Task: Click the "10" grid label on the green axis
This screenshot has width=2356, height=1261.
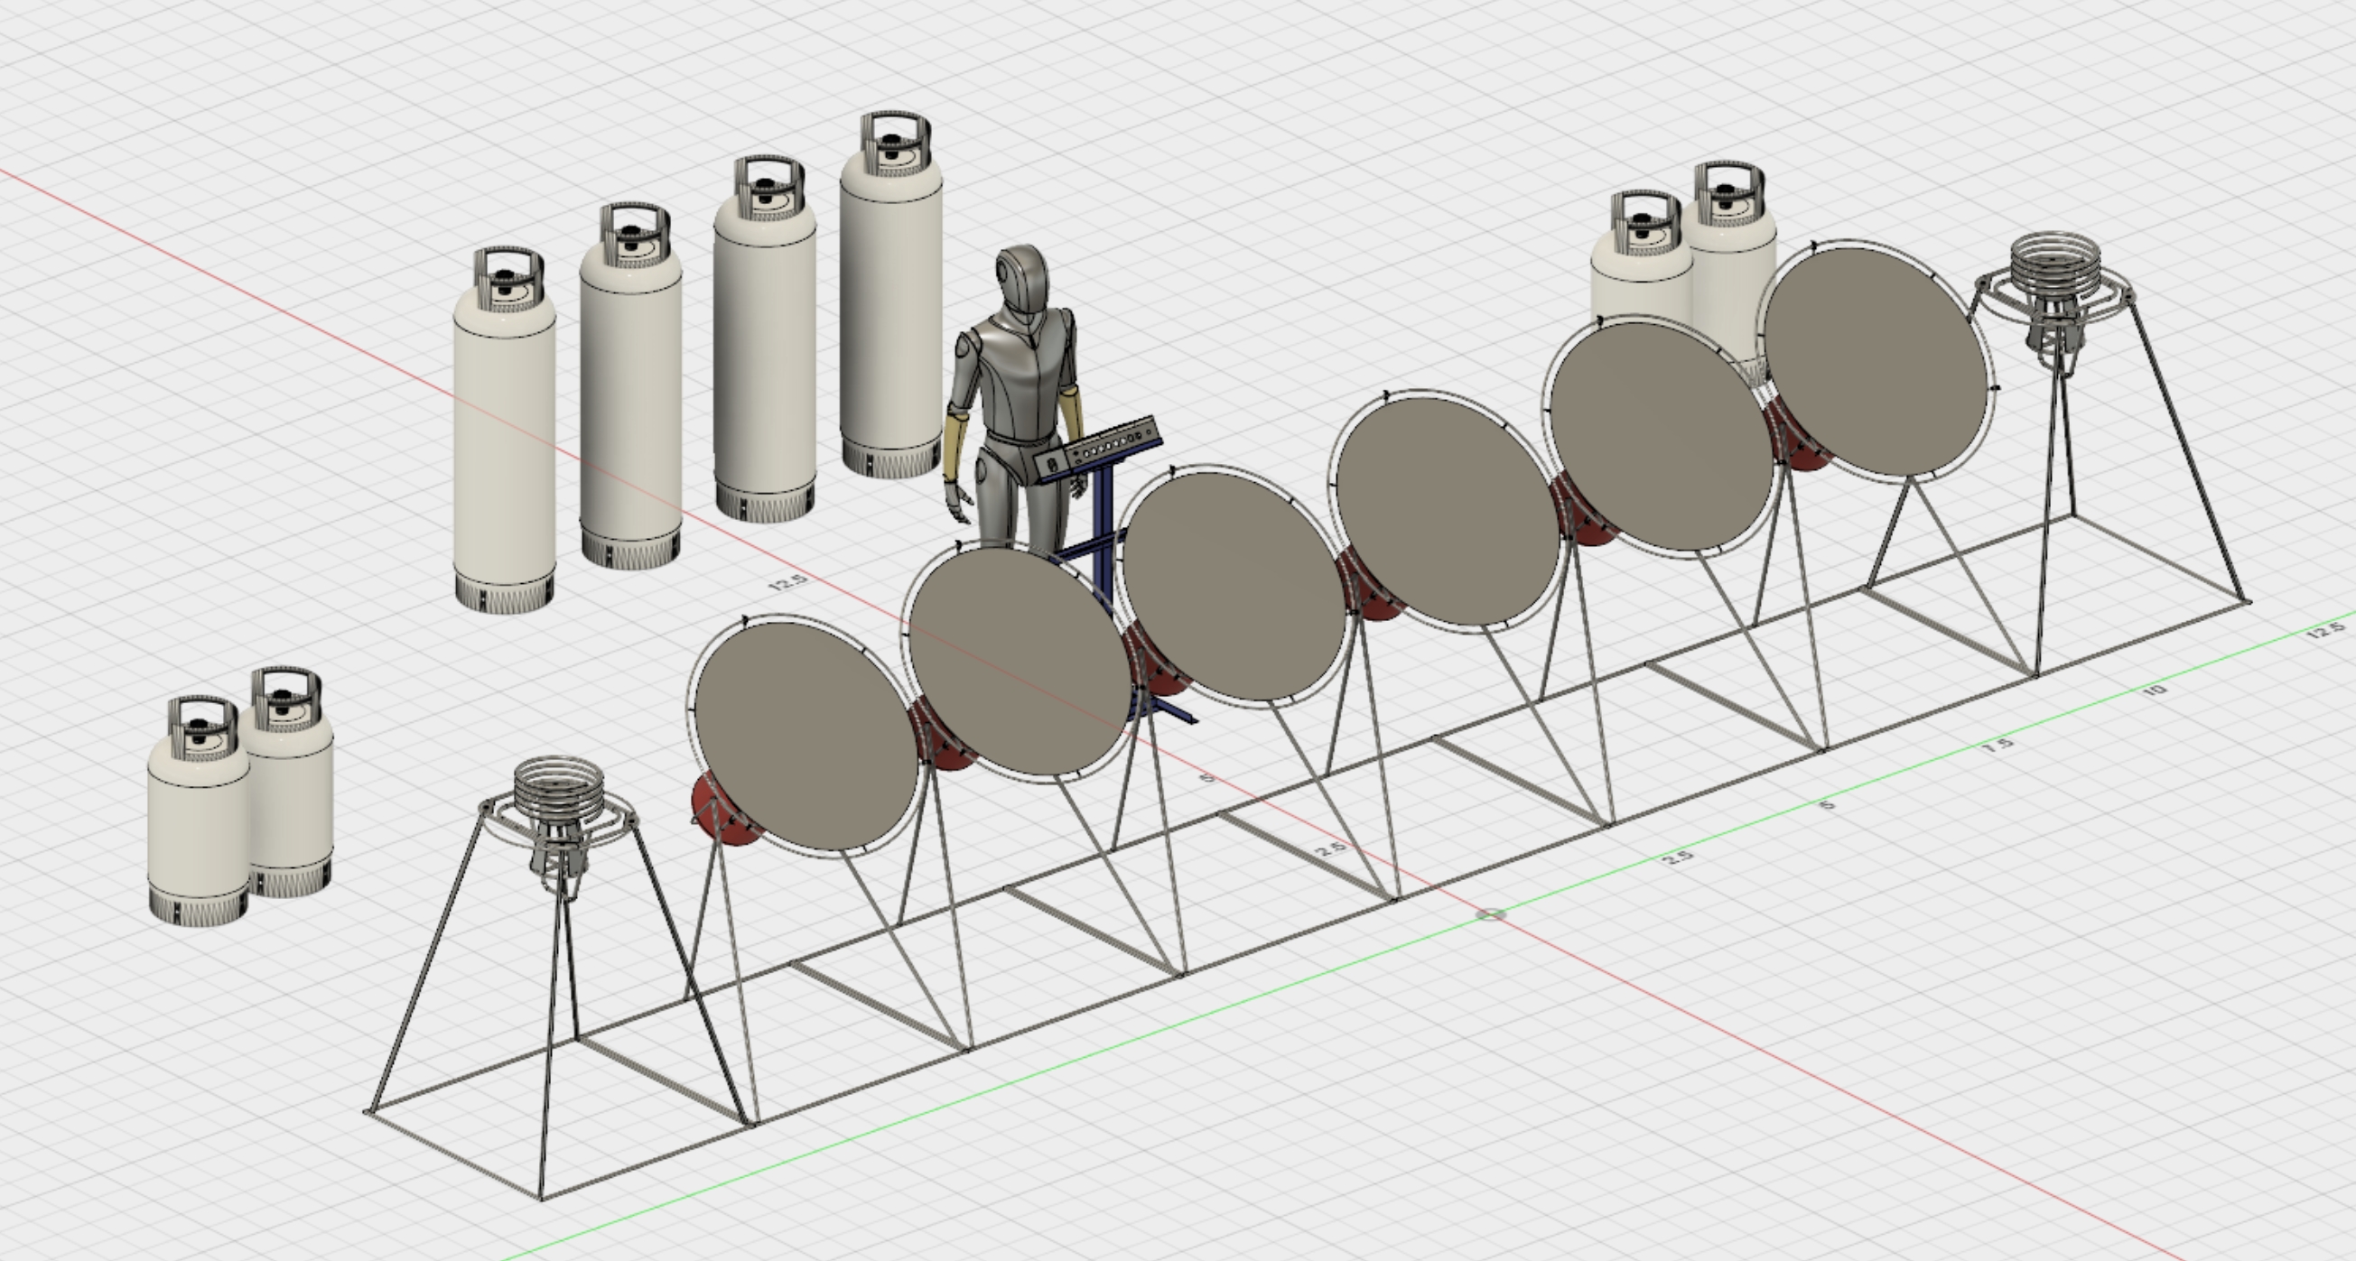Action: coord(2155,690)
